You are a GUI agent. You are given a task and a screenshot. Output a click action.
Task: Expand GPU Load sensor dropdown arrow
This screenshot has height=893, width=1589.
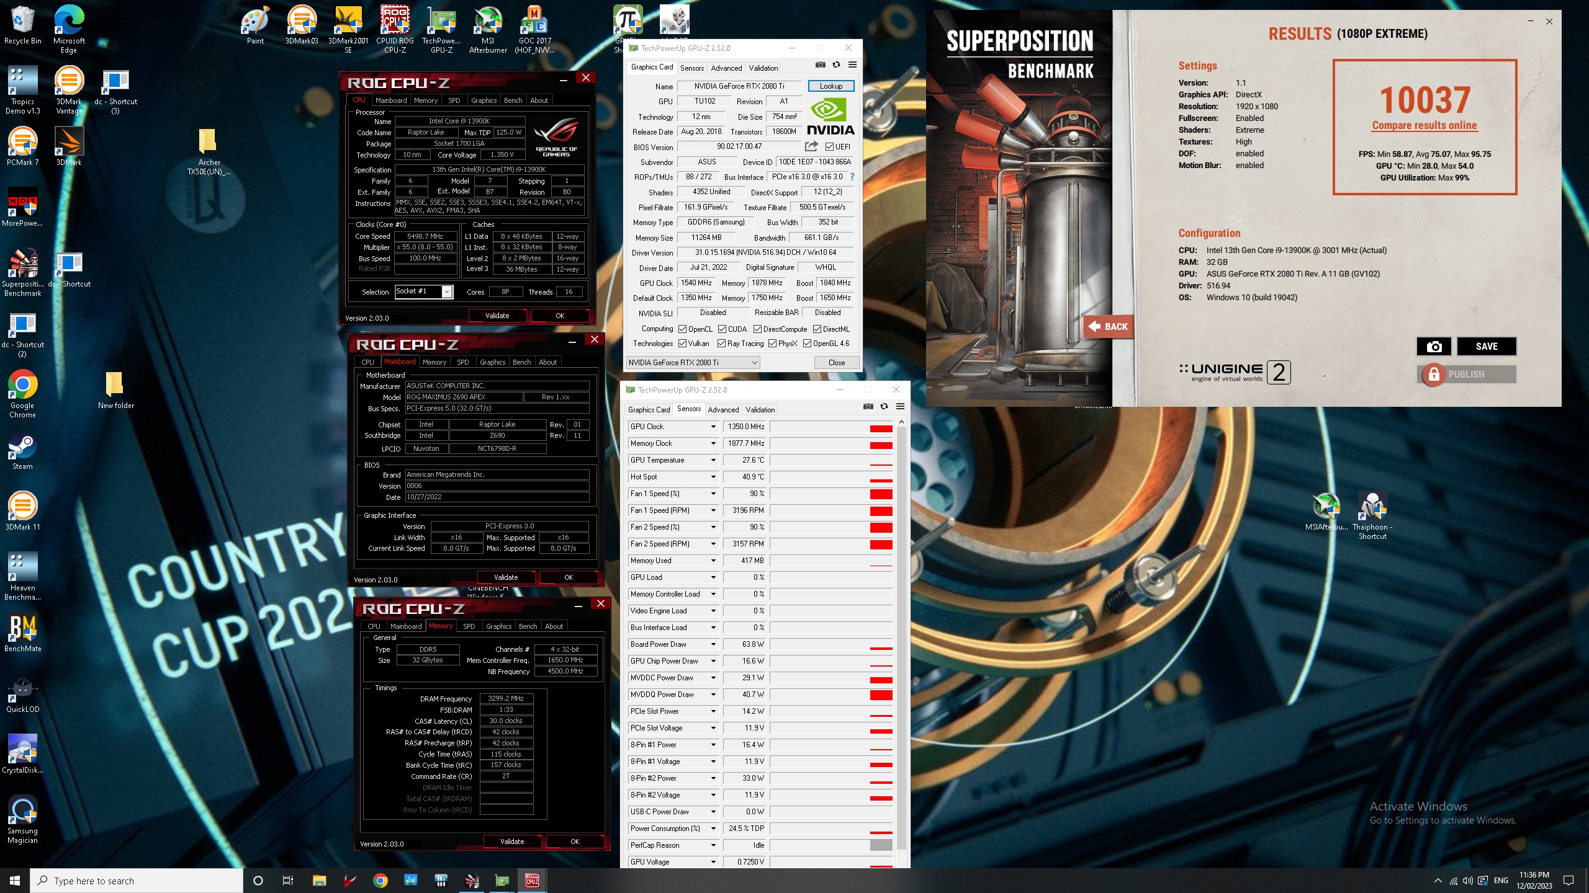[713, 577]
